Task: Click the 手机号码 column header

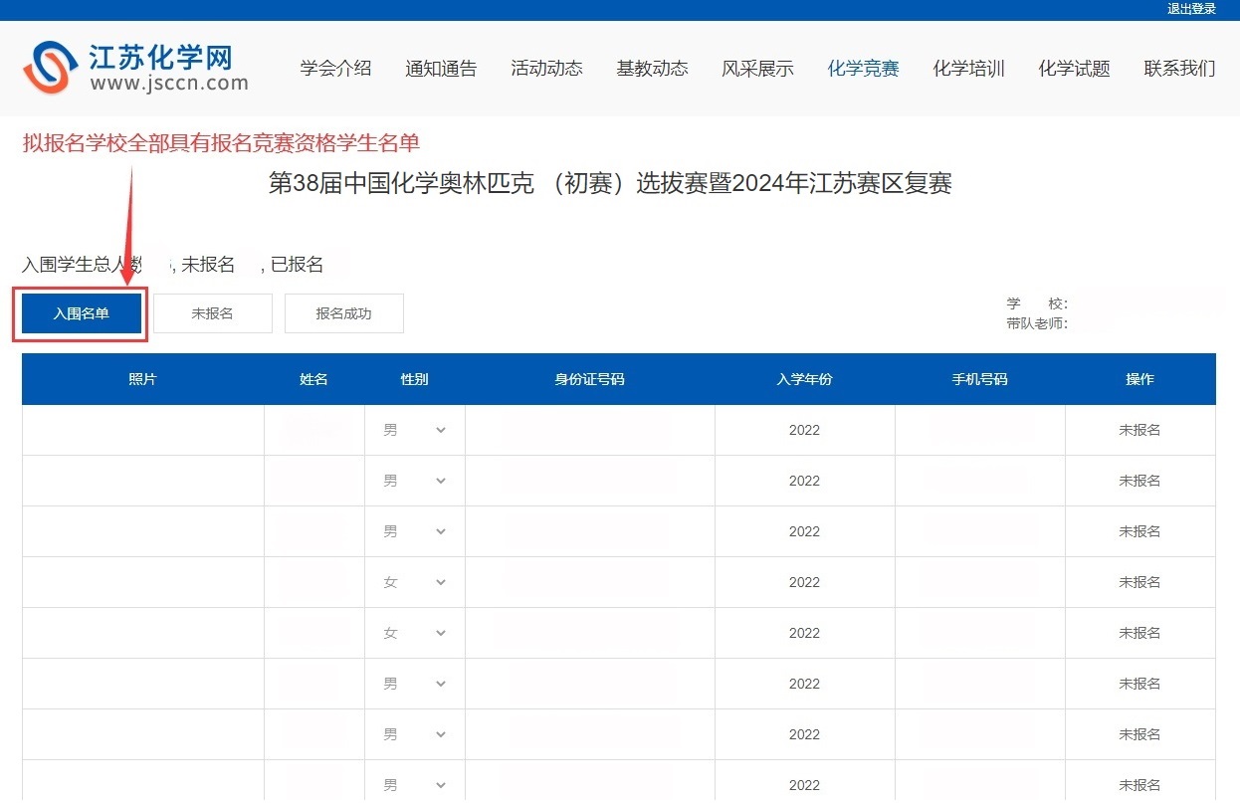Action: tap(979, 379)
